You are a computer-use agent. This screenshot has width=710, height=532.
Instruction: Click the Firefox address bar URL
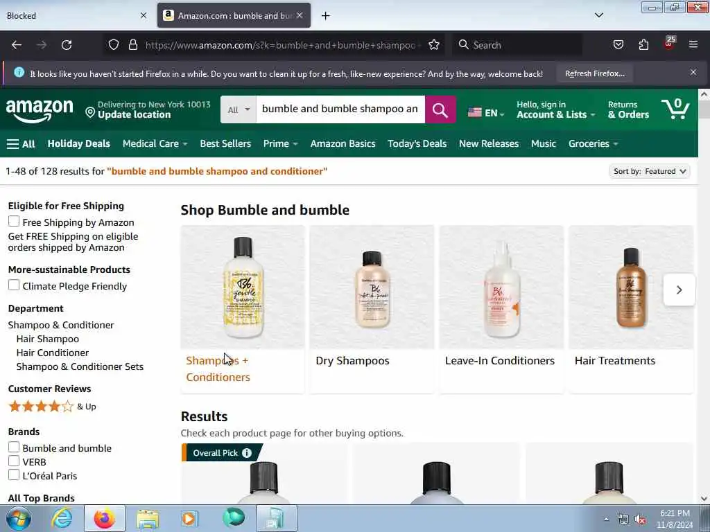281,45
